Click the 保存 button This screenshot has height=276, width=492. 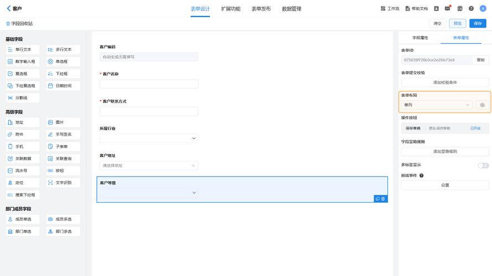tap(478, 23)
